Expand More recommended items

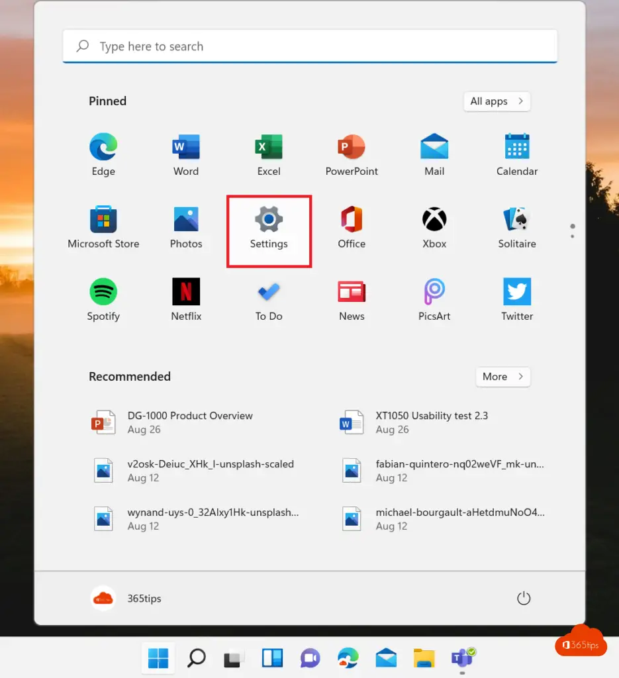[x=502, y=377]
